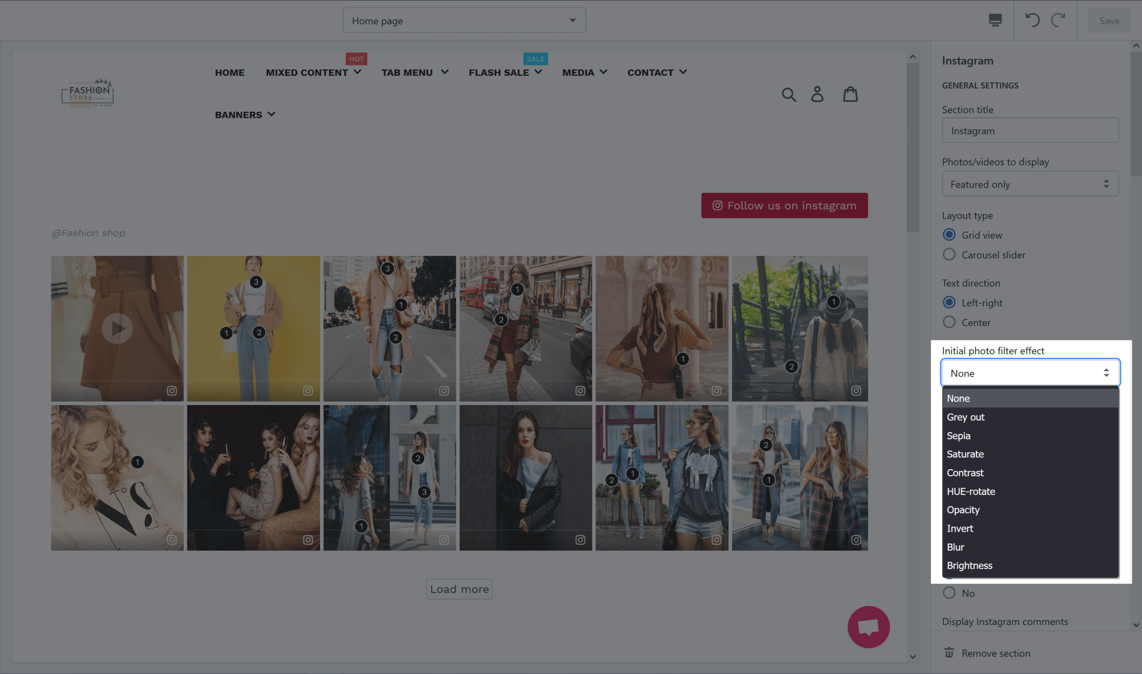Open the account user icon

(x=817, y=95)
